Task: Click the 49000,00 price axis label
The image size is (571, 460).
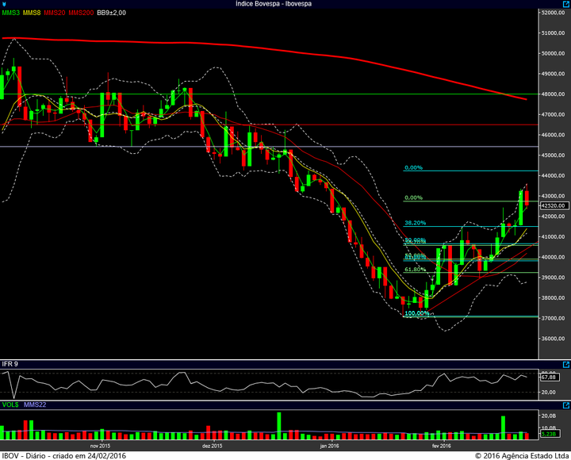Action: coord(554,74)
